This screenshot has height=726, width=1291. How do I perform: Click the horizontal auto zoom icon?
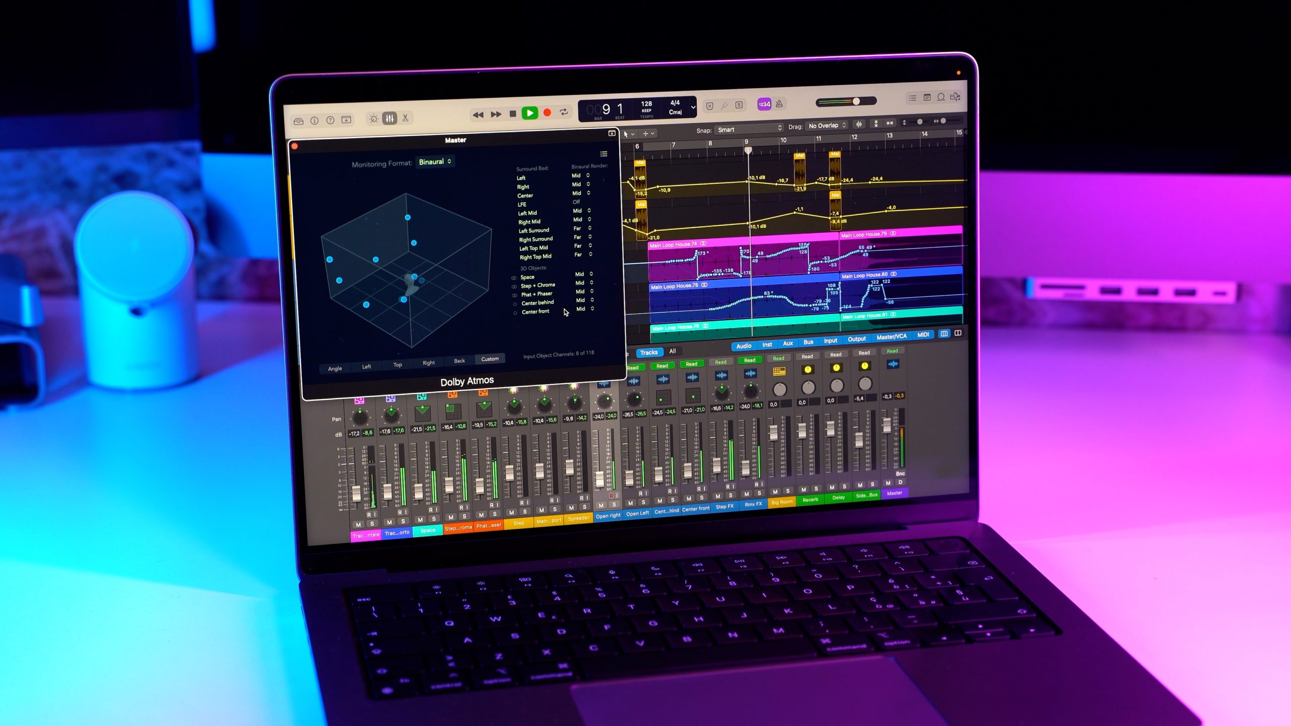point(890,123)
